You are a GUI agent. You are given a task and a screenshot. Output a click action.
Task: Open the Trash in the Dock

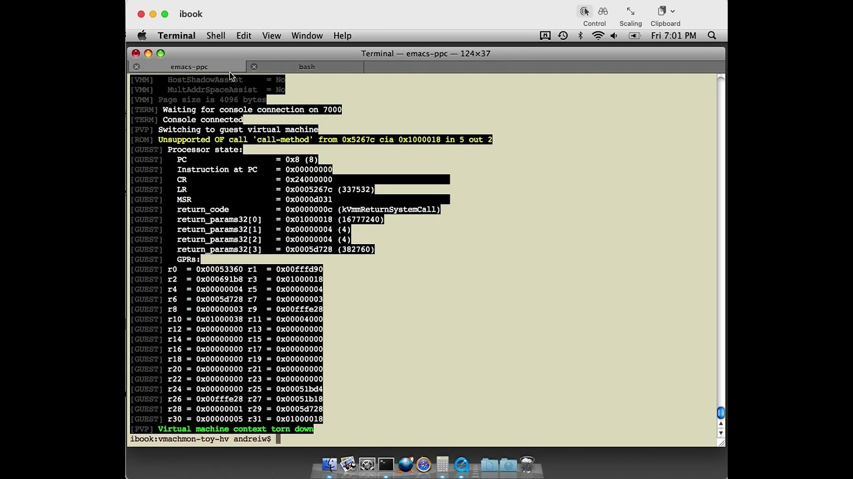coord(527,464)
